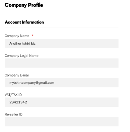Click the "Account Information" section heading

[24, 22]
